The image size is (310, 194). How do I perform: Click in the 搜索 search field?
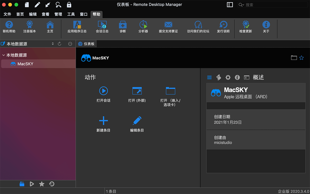click(x=273, y=5)
